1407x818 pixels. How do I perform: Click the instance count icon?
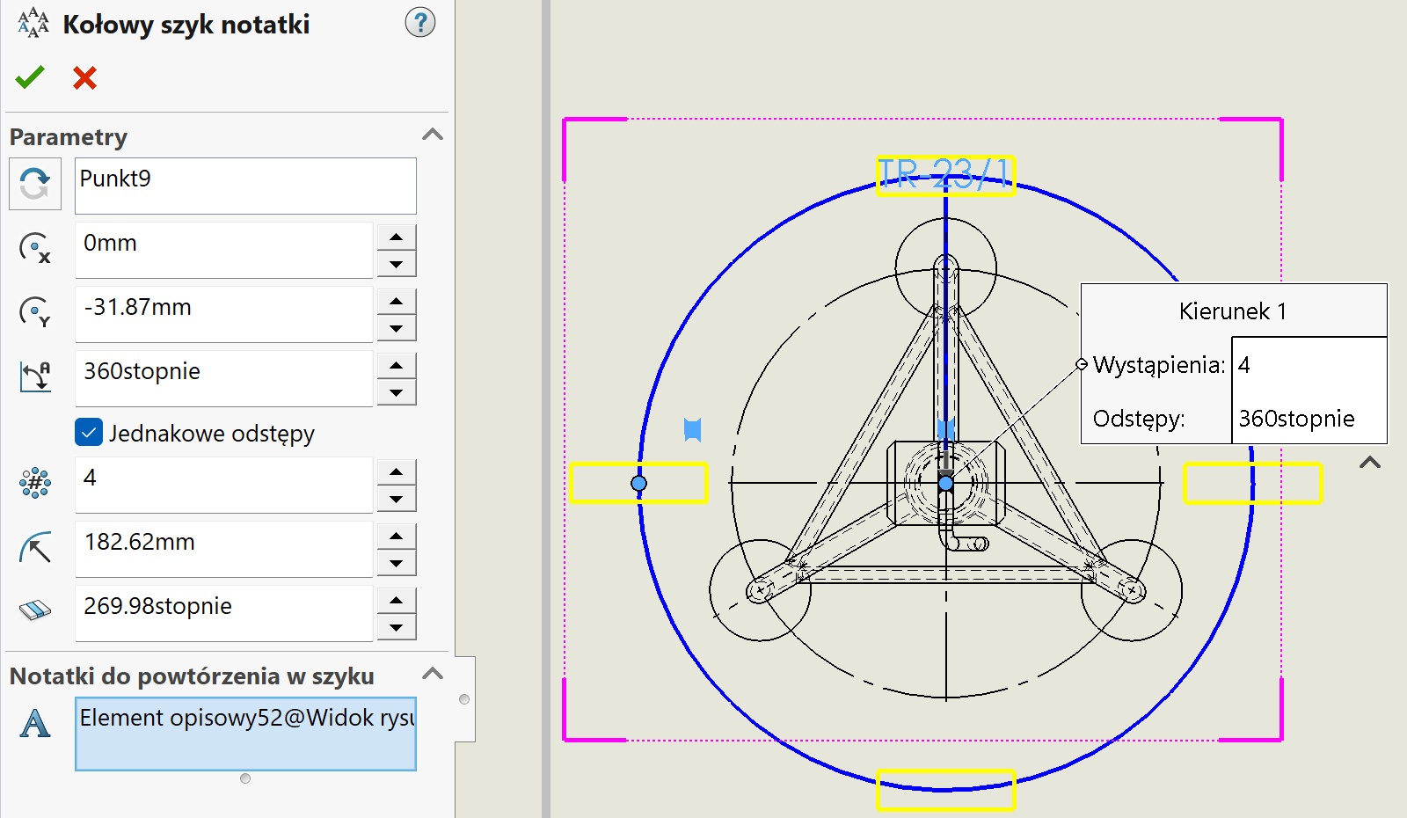point(35,483)
